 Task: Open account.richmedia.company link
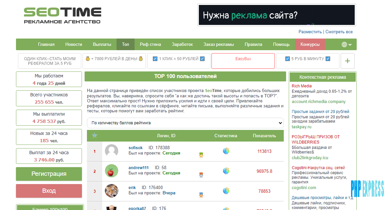(318, 102)
